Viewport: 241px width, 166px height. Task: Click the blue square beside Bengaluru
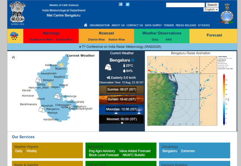[x=133, y=60]
